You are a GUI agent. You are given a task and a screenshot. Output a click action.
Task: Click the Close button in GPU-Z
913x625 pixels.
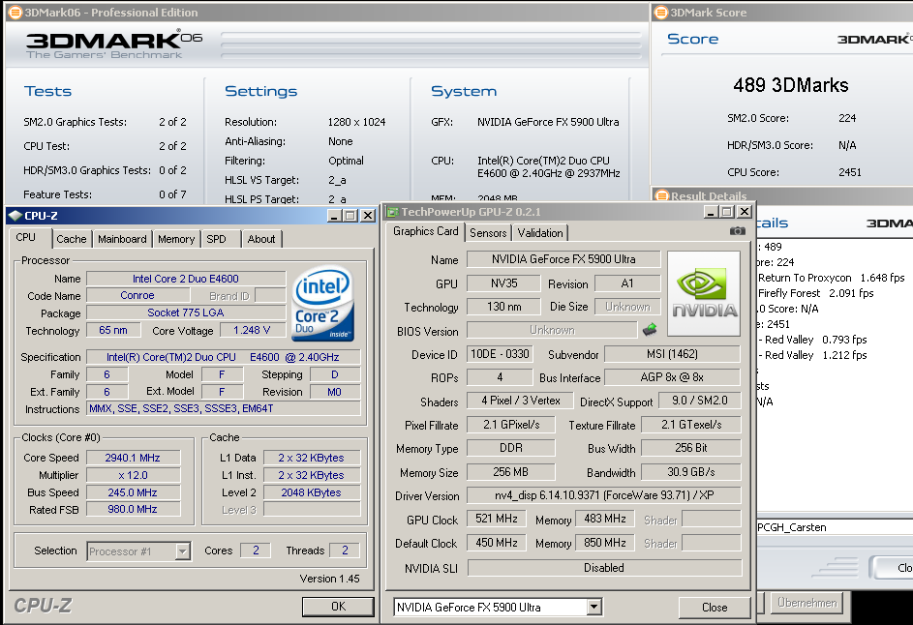point(715,607)
